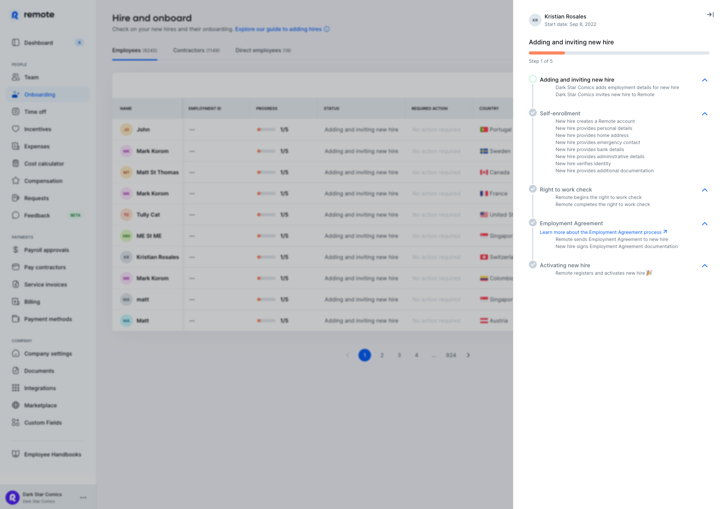Click the info icon beside guide link
This screenshot has height=509, width=724.
coord(327,29)
